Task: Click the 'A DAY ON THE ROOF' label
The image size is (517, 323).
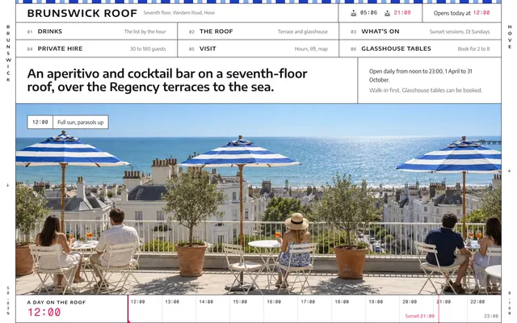Action: point(57,302)
